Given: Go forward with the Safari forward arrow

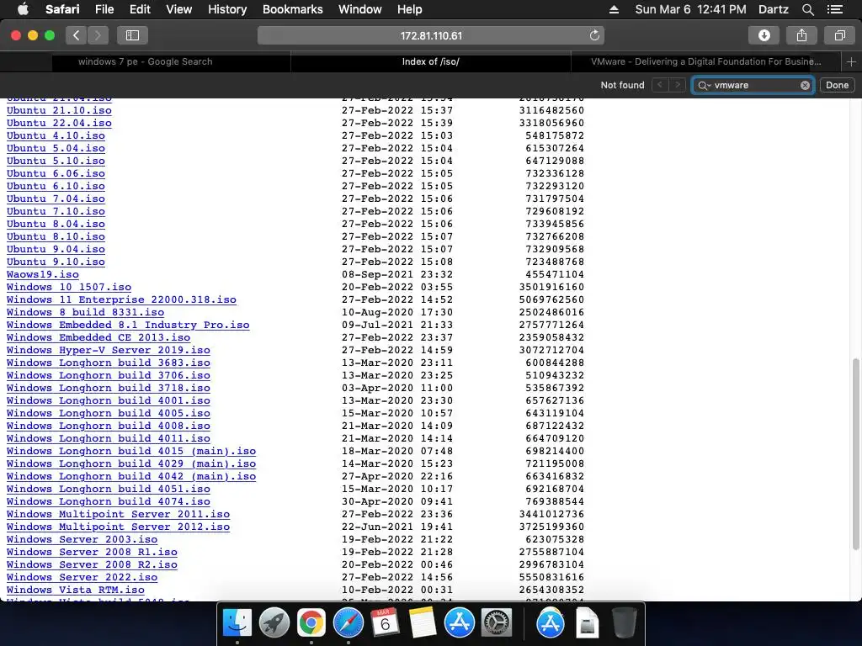Looking at the screenshot, I should [98, 35].
